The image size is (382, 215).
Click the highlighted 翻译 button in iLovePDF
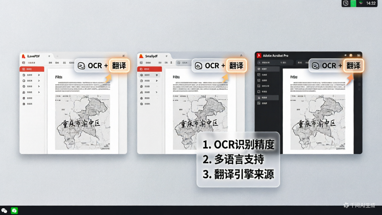coord(119,66)
